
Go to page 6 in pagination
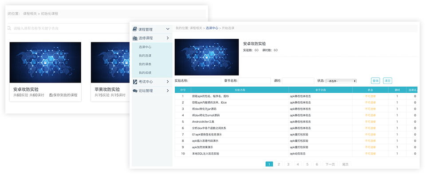coord(317,164)
